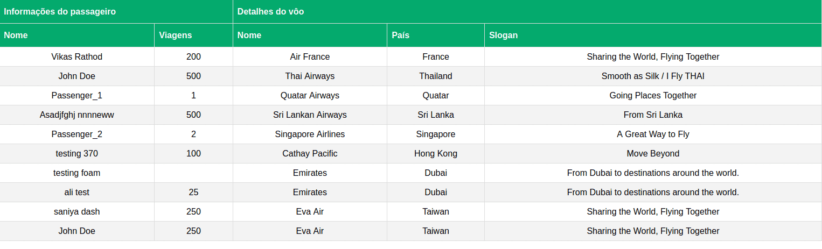This screenshot has height=249, width=822.
Task: Select the Vikas Rathod passenger cell
Action: pyautogui.click(x=77, y=57)
